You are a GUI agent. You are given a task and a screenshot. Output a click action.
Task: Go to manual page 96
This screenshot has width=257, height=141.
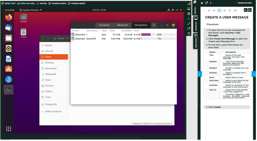(x=224, y=11)
